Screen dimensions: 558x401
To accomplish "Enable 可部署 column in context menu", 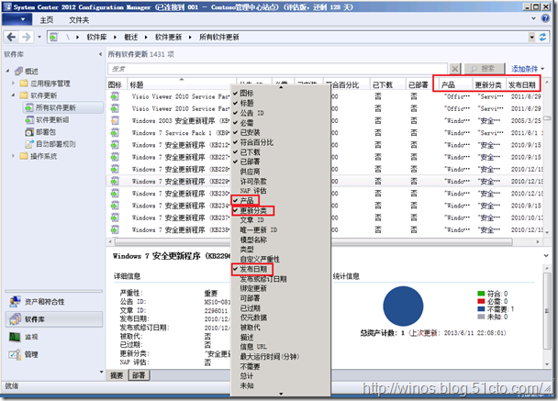I will [x=250, y=298].
